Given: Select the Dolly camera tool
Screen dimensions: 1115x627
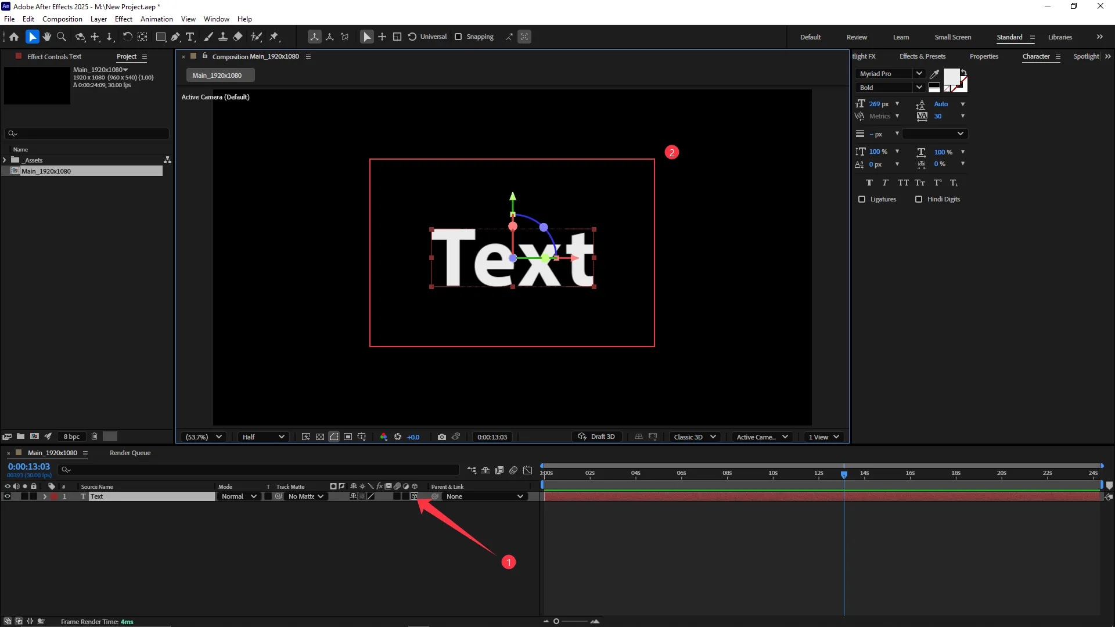Looking at the screenshot, I should click(x=110, y=37).
